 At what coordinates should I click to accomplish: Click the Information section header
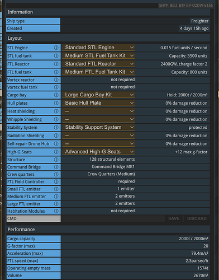coord(108,12)
